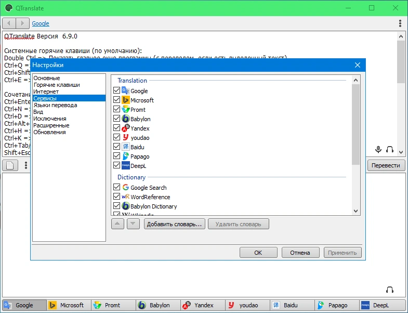
Task: Switch to the Promt service tab at bottom
Action: (113, 305)
